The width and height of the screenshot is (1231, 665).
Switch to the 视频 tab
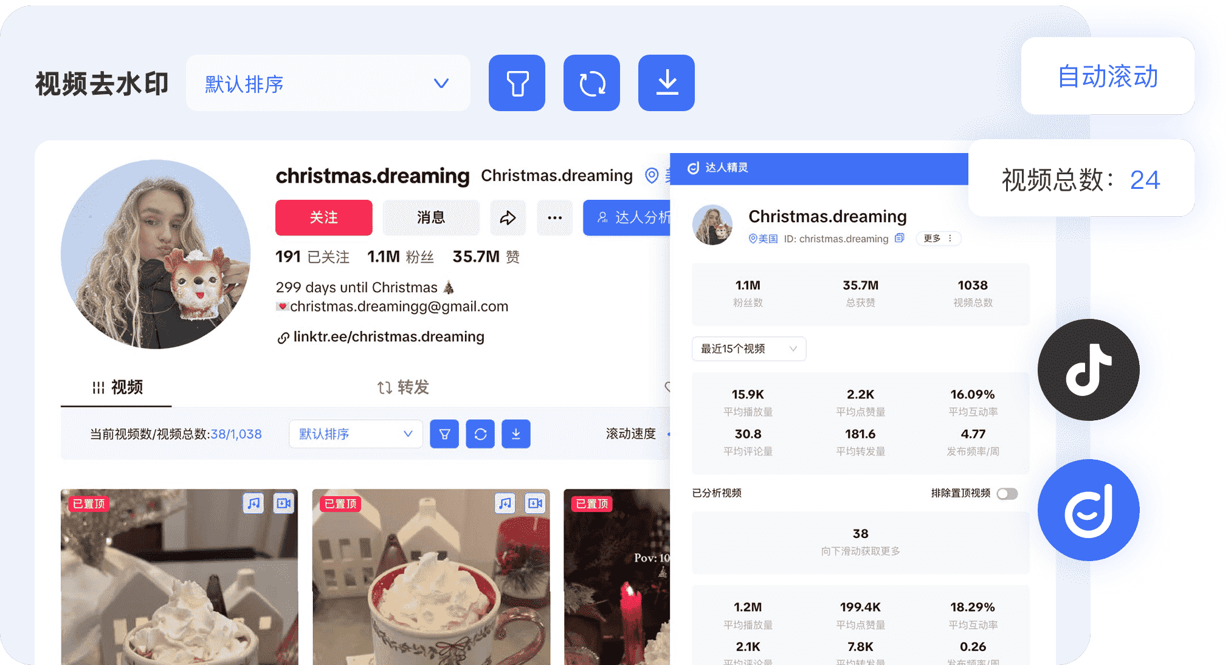click(x=117, y=387)
